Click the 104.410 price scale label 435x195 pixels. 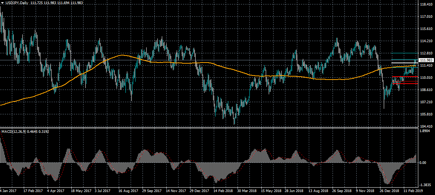[x=425, y=127]
